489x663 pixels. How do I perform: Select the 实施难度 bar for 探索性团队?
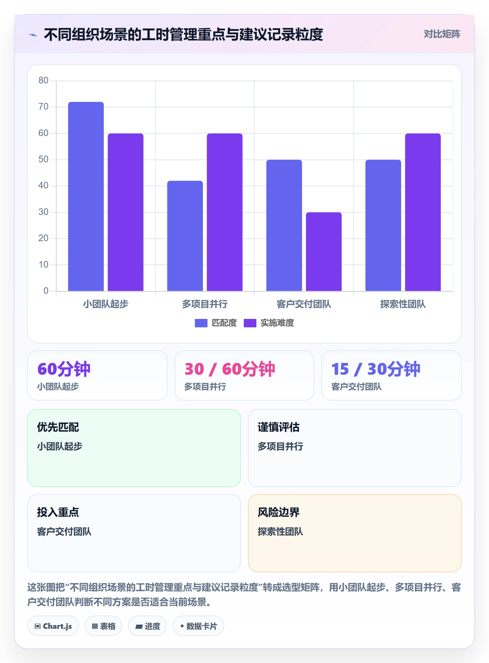(423, 212)
